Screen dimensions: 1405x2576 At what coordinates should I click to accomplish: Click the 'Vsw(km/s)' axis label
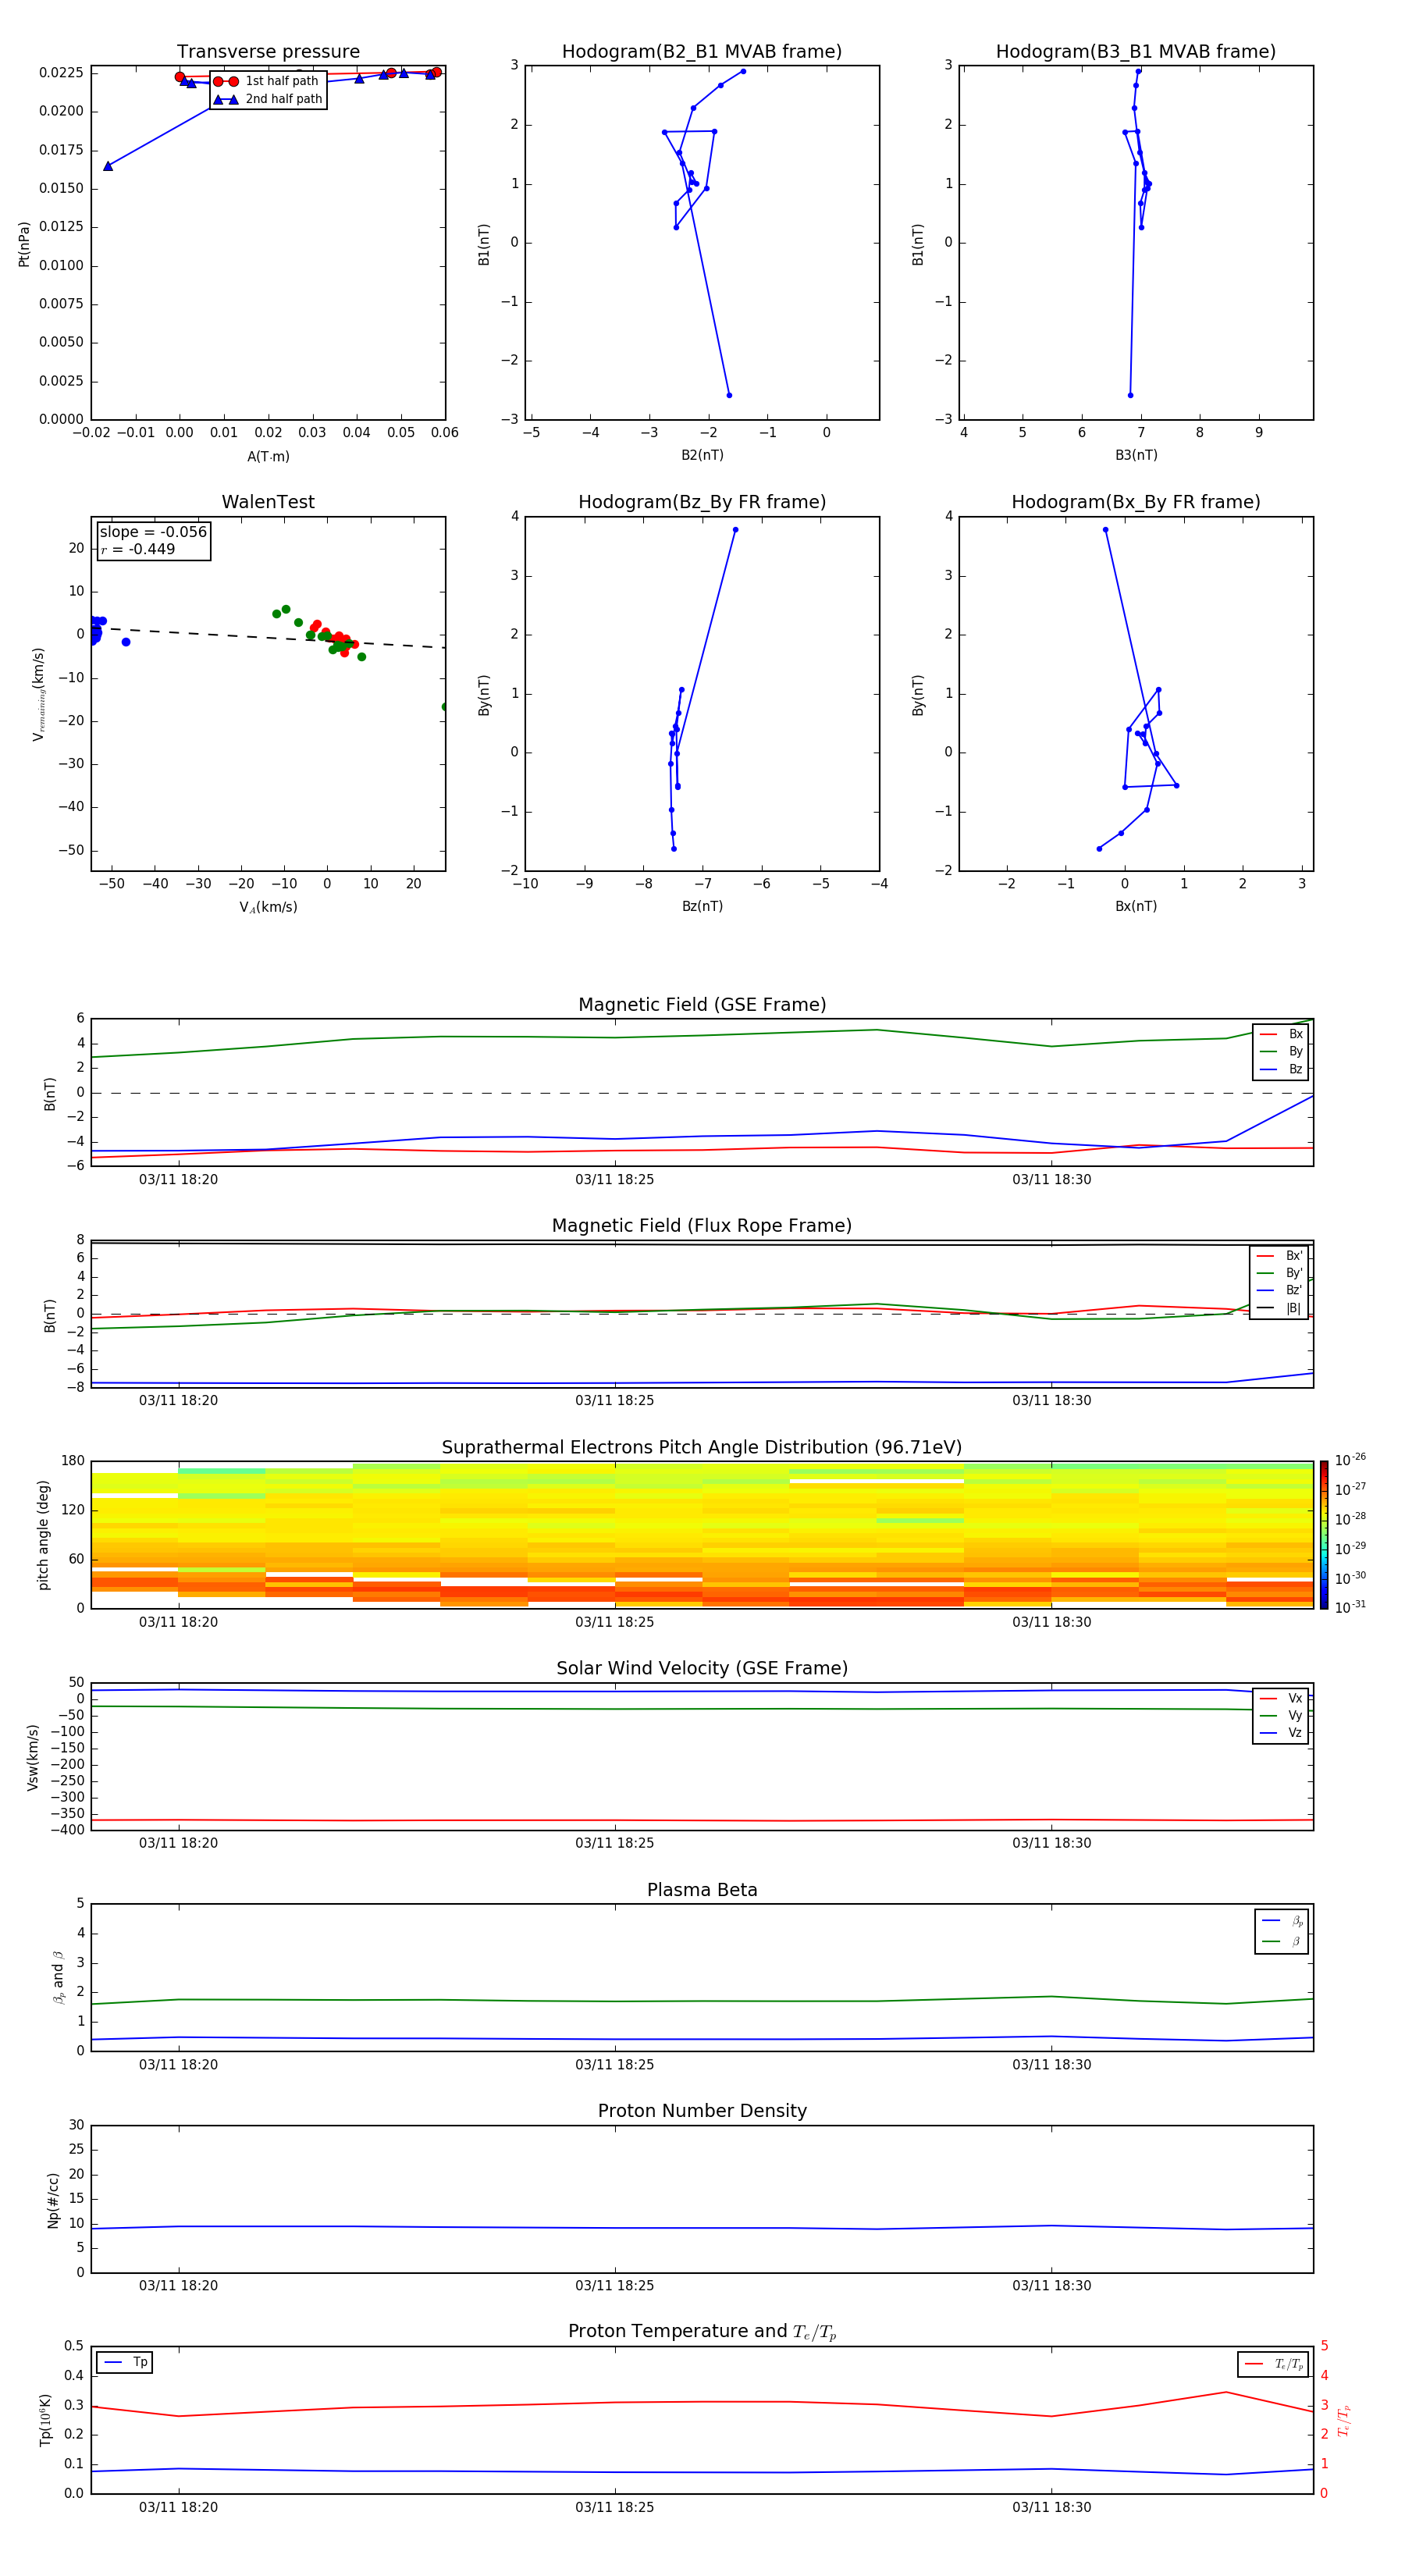click(32, 1757)
